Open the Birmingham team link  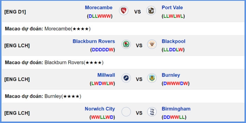[176, 109]
